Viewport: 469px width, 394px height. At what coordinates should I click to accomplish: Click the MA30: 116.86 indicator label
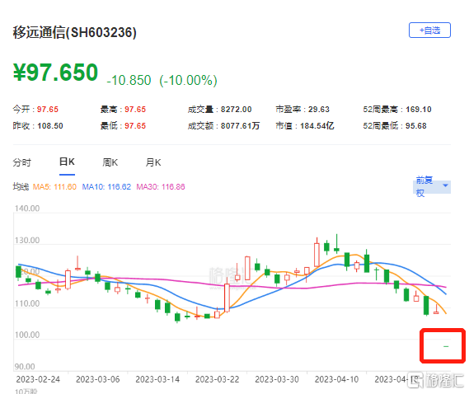pos(161,186)
